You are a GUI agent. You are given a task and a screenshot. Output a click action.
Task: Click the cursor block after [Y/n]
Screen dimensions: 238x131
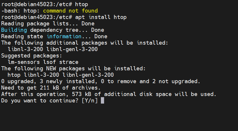[x=102, y=101]
